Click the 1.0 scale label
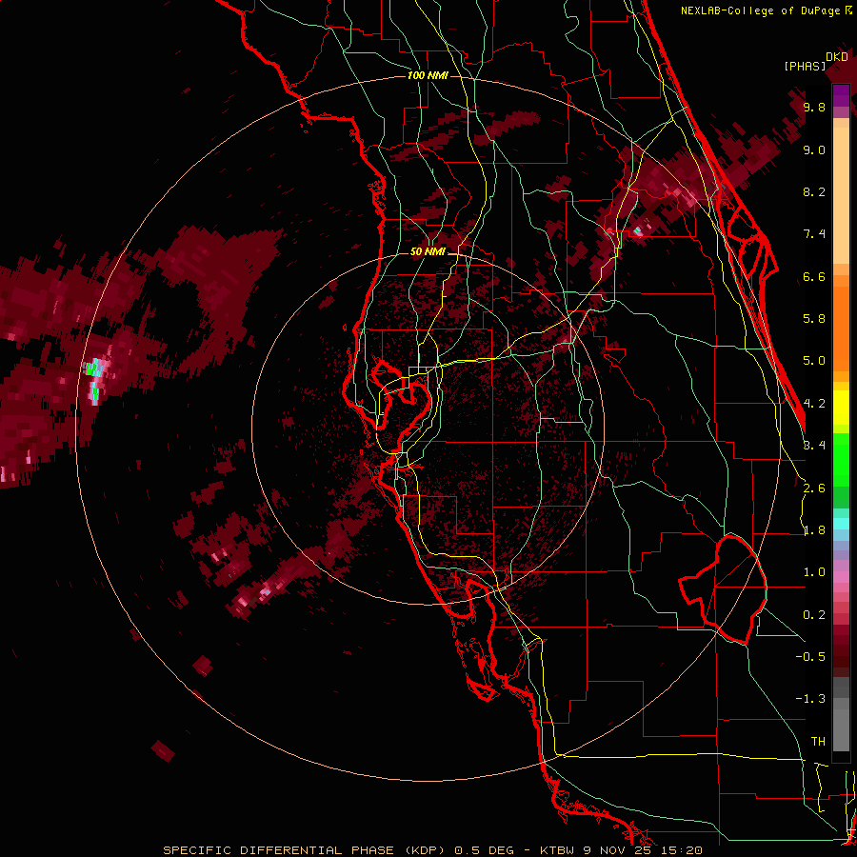Viewport: 857px width, 857px height. [814, 572]
